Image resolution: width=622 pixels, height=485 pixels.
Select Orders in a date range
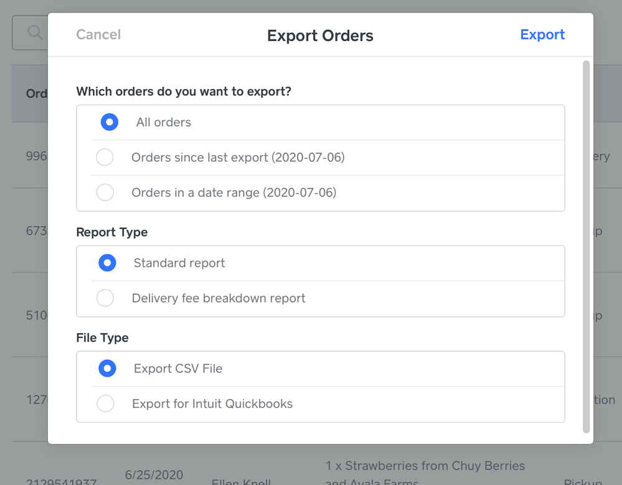tap(105, 193)
